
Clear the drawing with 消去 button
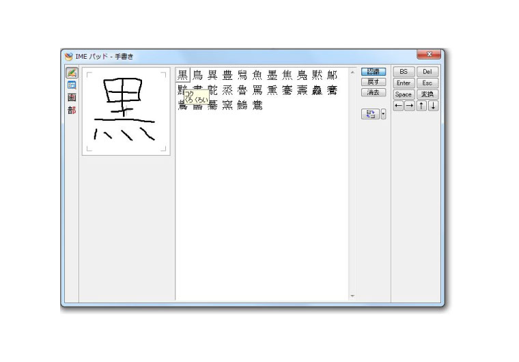click(374, 92)
